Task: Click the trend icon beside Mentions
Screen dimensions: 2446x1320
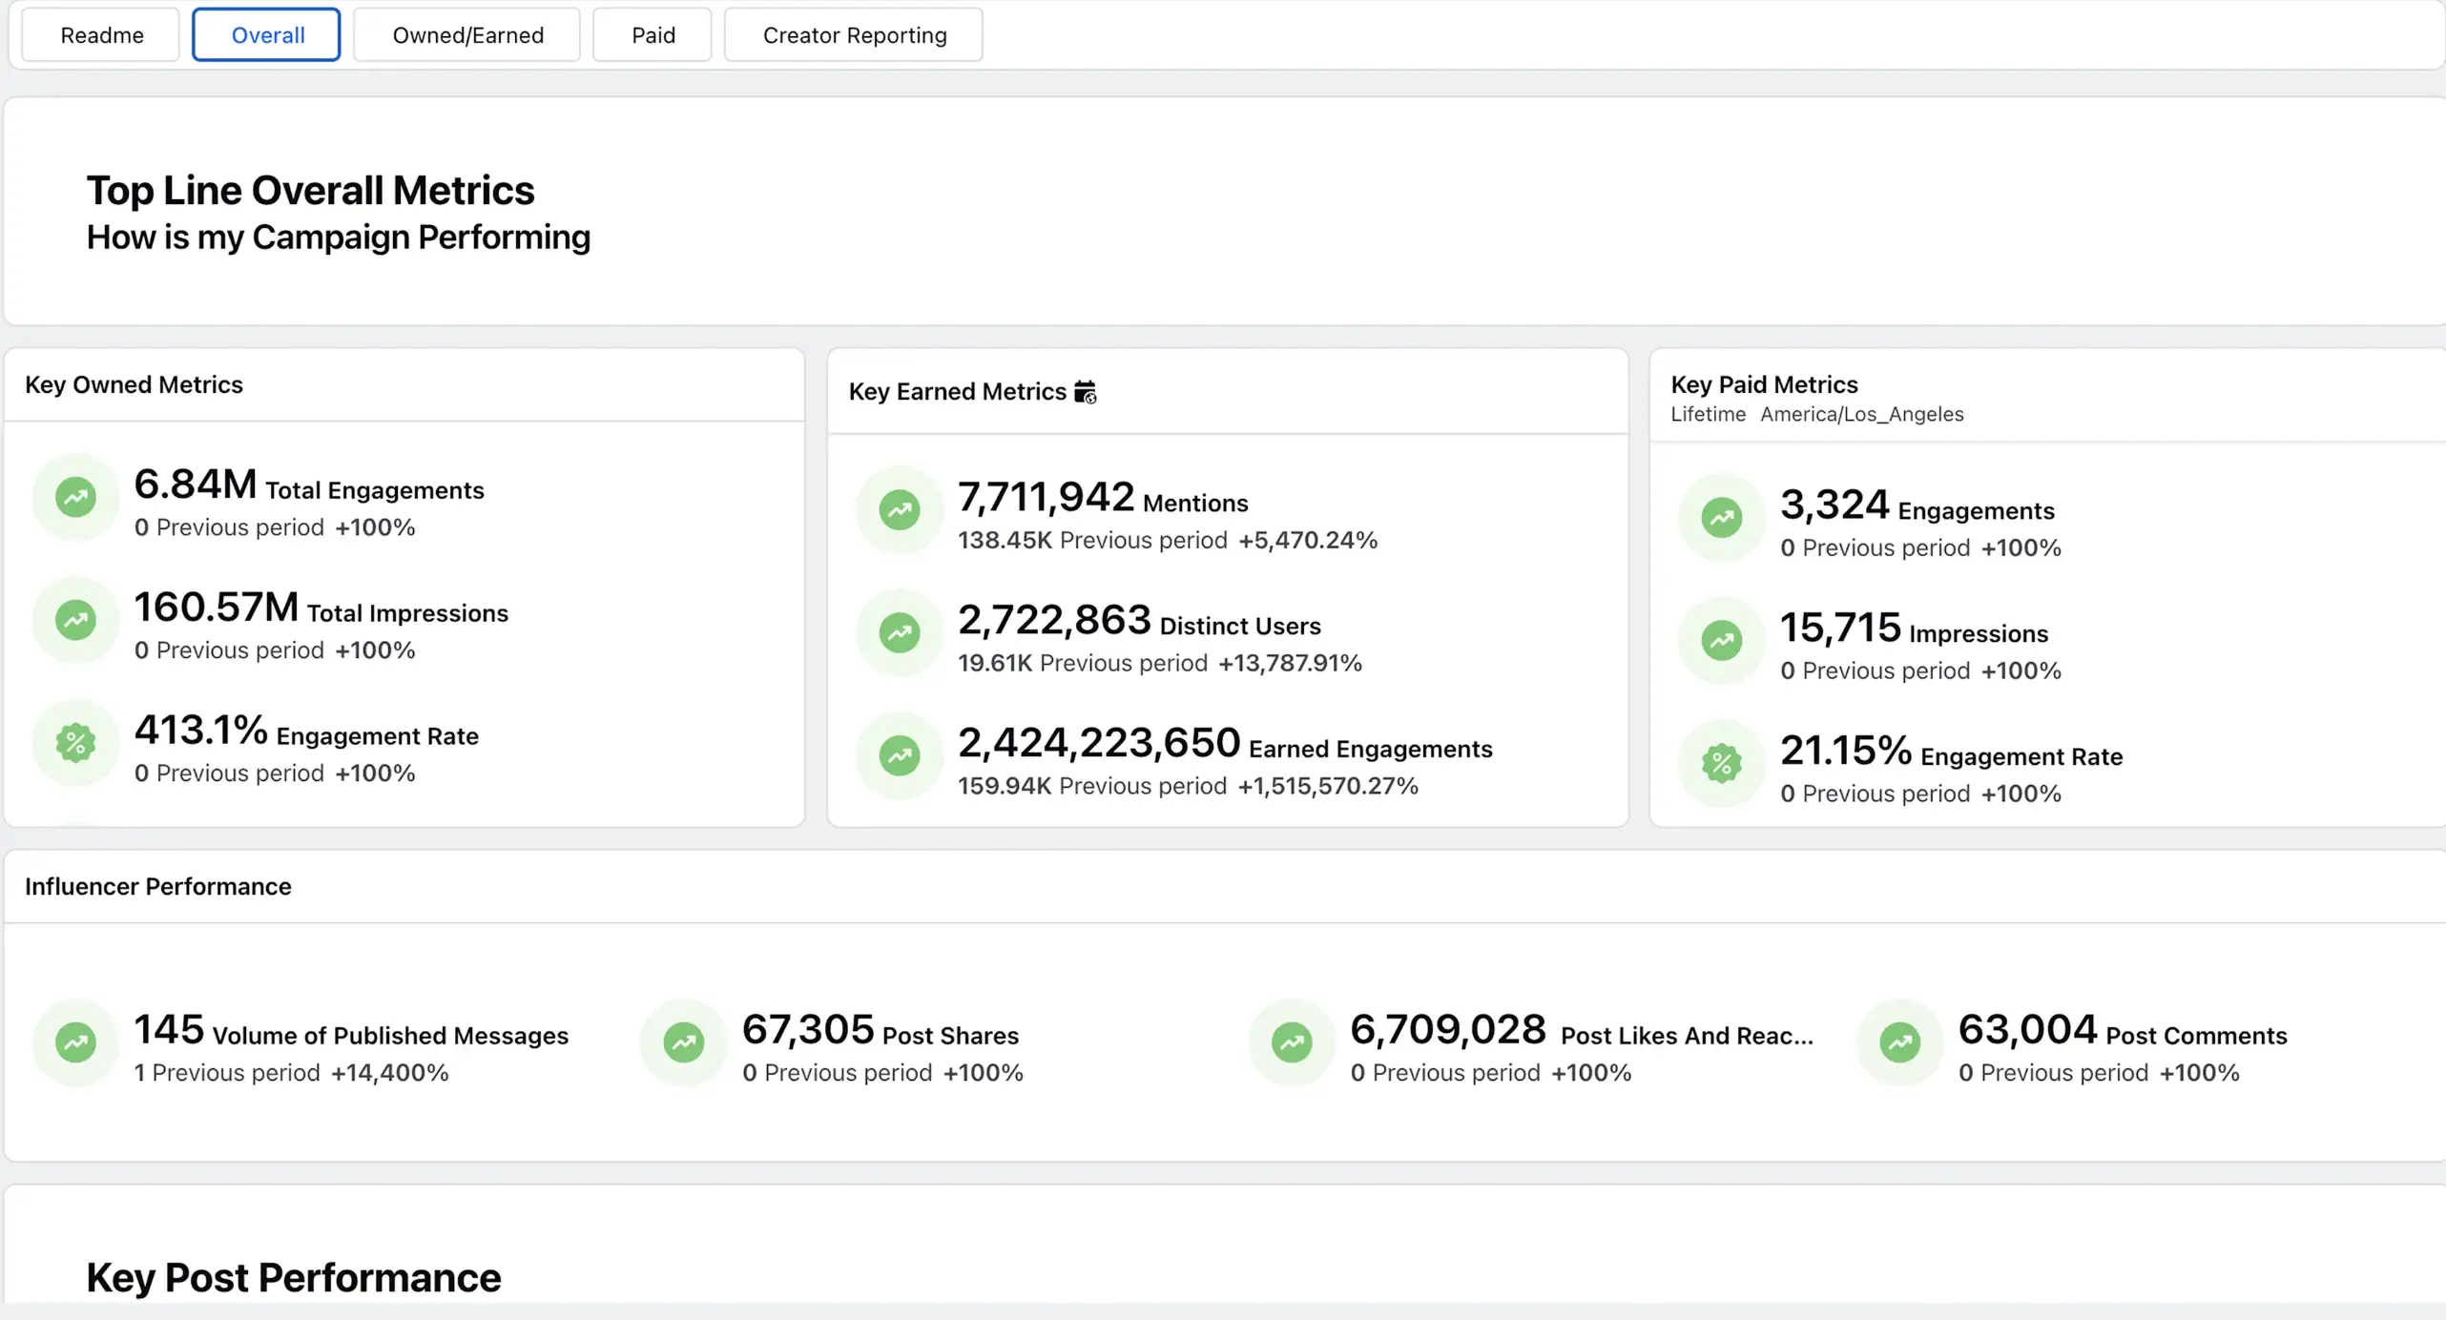Action: (x=899, y=510)
